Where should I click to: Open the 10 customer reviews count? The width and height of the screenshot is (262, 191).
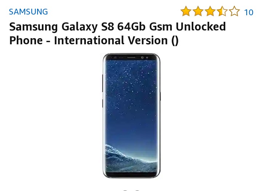click(249, 12)
